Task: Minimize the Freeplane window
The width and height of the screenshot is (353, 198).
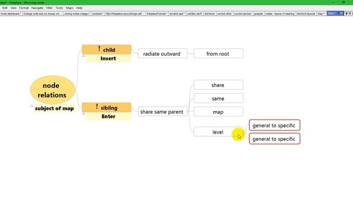Action: (333, 2)
